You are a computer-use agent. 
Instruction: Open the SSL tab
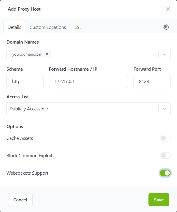point(78,27)
